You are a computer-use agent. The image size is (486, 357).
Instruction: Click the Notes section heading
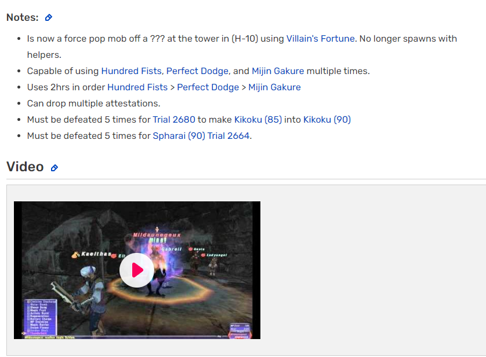[x=22, y=17]
